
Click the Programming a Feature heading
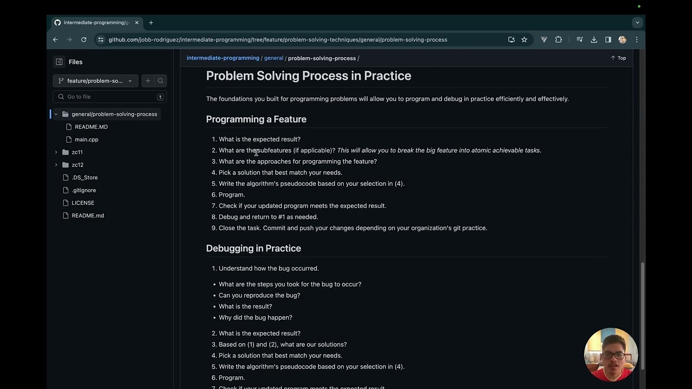coord(256,119)
